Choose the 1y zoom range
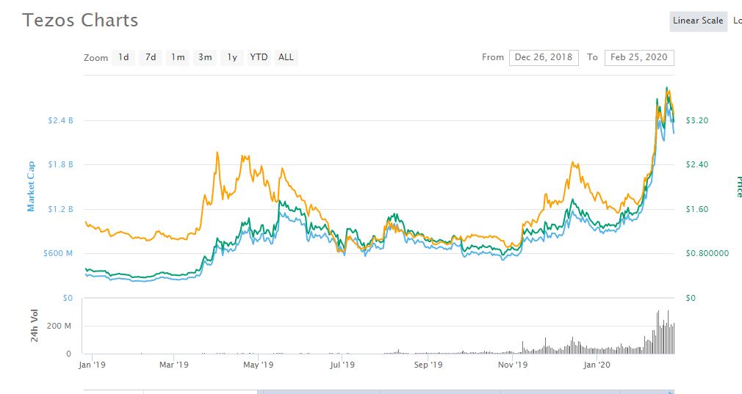The height and width of the screenshot is (394, 742). [x=232, y=58]
